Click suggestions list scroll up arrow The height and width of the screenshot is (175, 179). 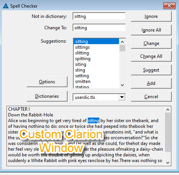pyautogui.click(x=122, y=42)
